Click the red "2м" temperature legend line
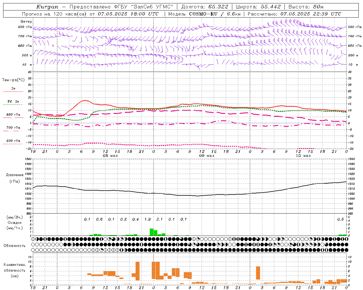Screen dimensions: 363x290 13,91
